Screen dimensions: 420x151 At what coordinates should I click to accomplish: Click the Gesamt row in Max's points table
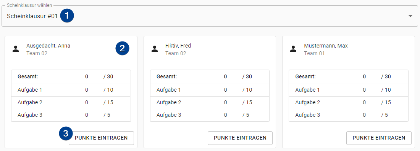(349, 77)
